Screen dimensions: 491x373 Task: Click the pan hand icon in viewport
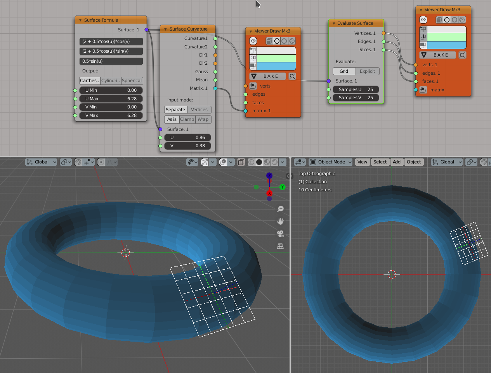pyautogui.click(x=280, y=222)
